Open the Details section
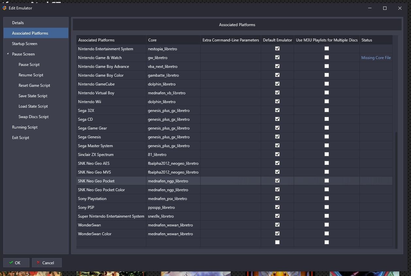 coord(36,23)
